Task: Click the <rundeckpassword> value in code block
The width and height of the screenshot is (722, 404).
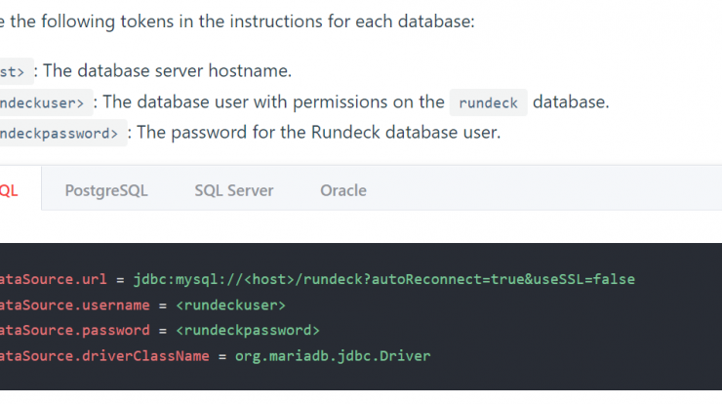Action: tap(248, 330)
